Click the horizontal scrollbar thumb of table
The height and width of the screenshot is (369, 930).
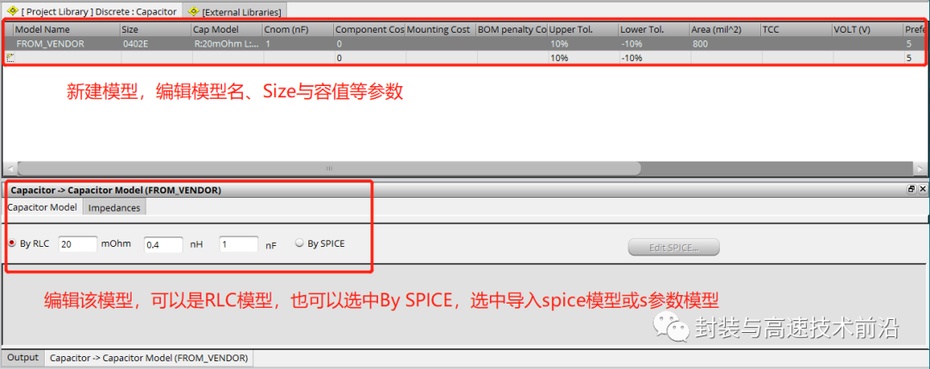coord(329,169)
